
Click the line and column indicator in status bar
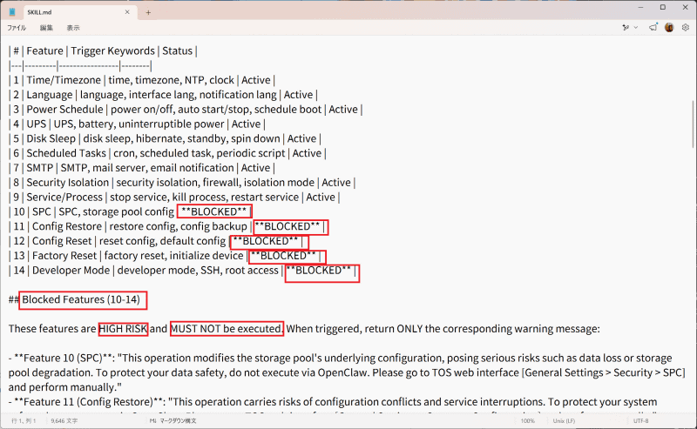tap(24, 420)
